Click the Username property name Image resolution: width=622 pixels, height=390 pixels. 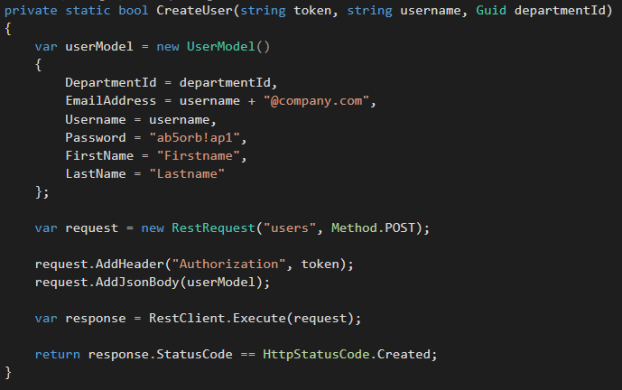(95, 119)
